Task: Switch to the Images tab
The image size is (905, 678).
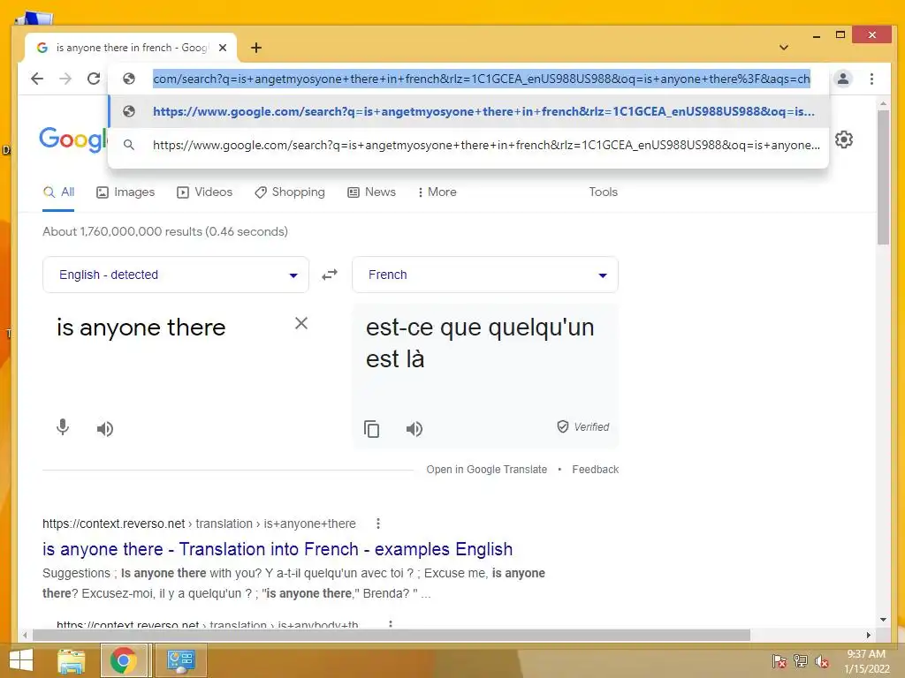Action: click(125, 192)
